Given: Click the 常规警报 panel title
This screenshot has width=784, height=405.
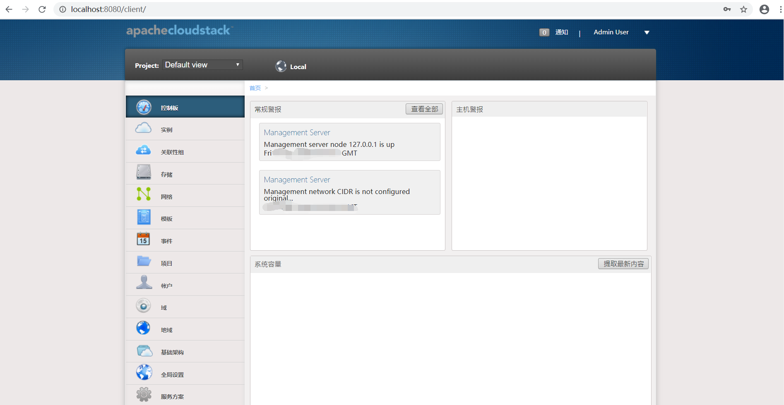Looking at the screenshot, I should pyautogui.click(x=268, y=109).
